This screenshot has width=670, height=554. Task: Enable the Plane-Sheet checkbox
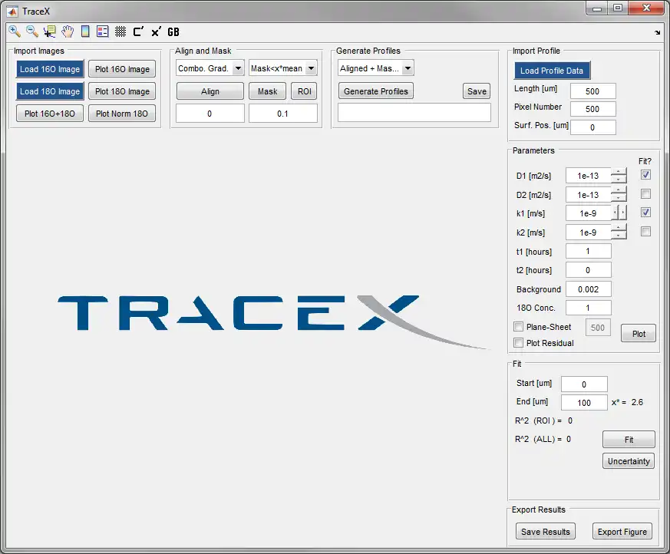pyautogui.click(x=518, y=327)
